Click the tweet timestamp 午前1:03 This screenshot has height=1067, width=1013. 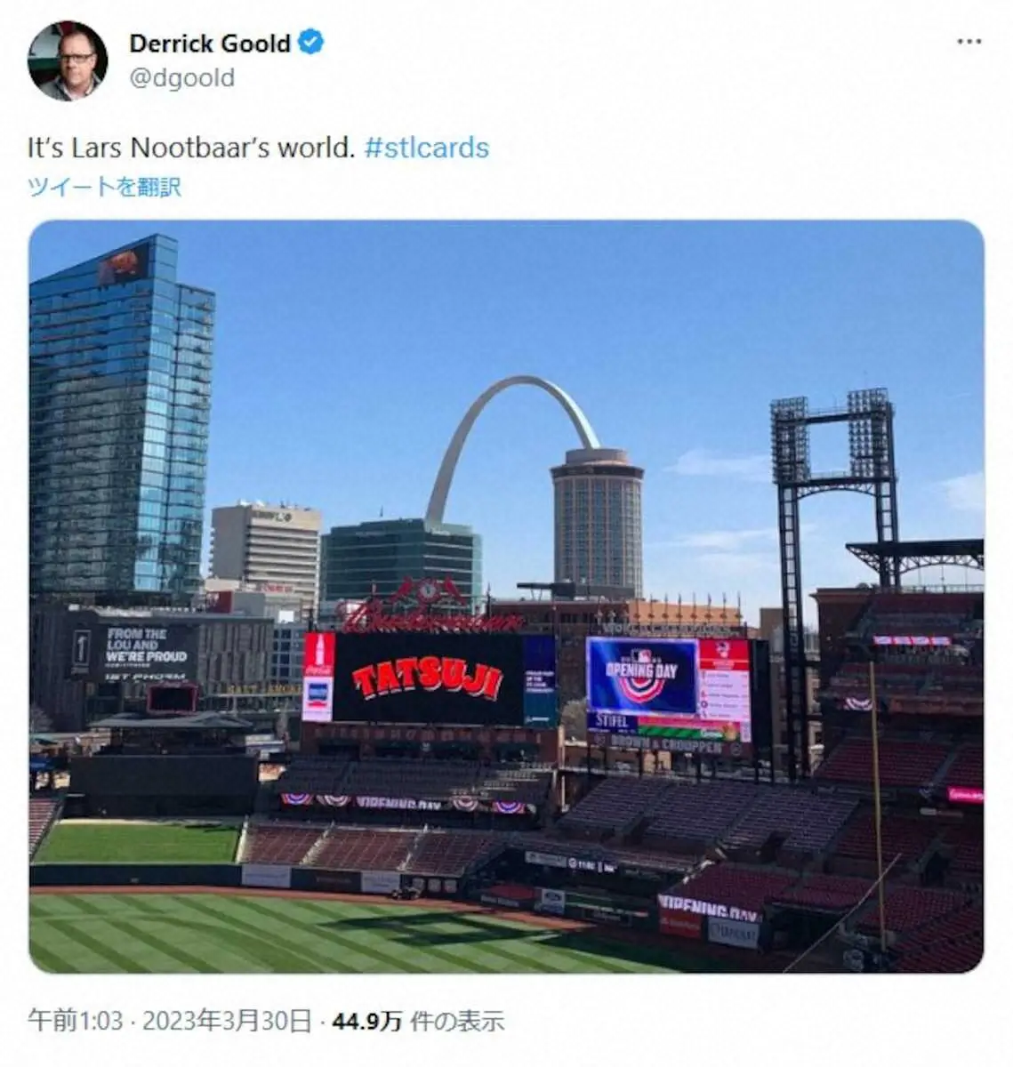(x=75, y=1021)
